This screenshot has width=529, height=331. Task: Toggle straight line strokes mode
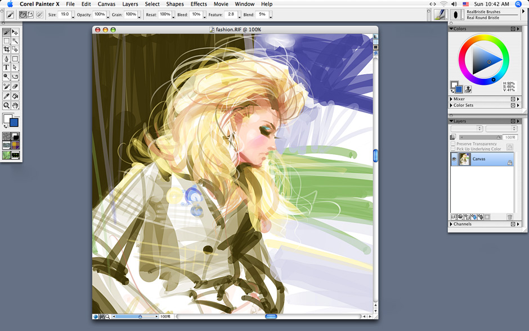pyautogui.click(x=30, y=15)
